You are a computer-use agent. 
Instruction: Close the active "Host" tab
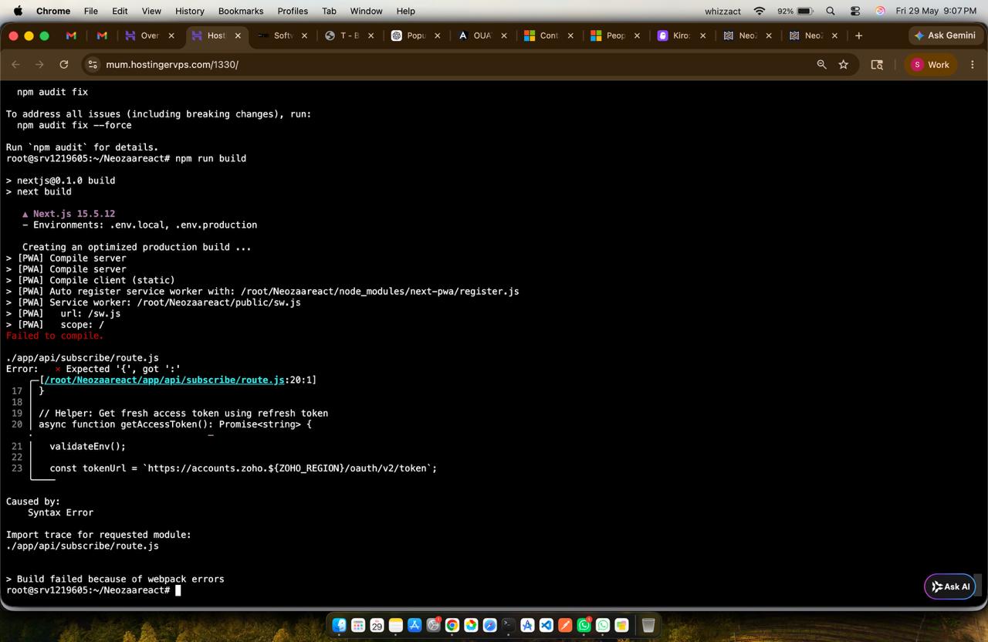click(238, 35)
